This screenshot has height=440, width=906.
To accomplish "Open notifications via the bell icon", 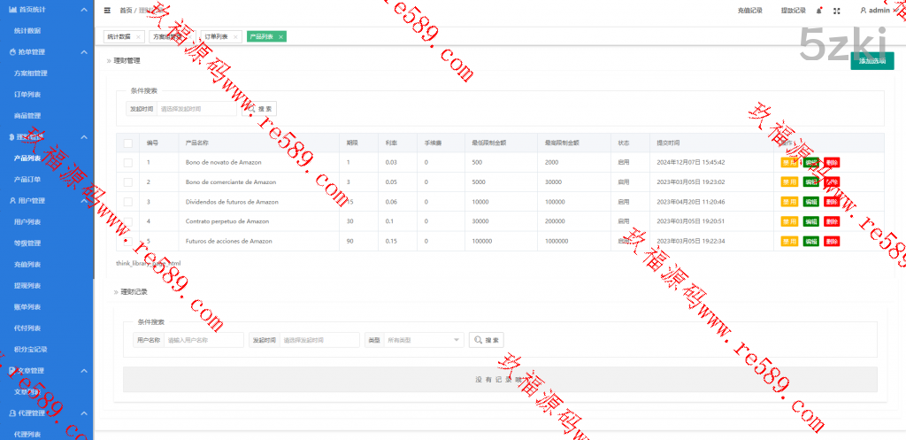I will point(818,11).
